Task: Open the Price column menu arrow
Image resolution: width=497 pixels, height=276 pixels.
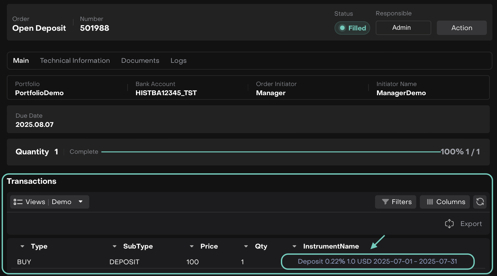Action: [192, 246]
